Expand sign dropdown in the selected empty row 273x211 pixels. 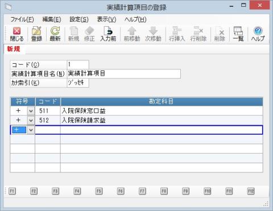click(x=31, y=130)
